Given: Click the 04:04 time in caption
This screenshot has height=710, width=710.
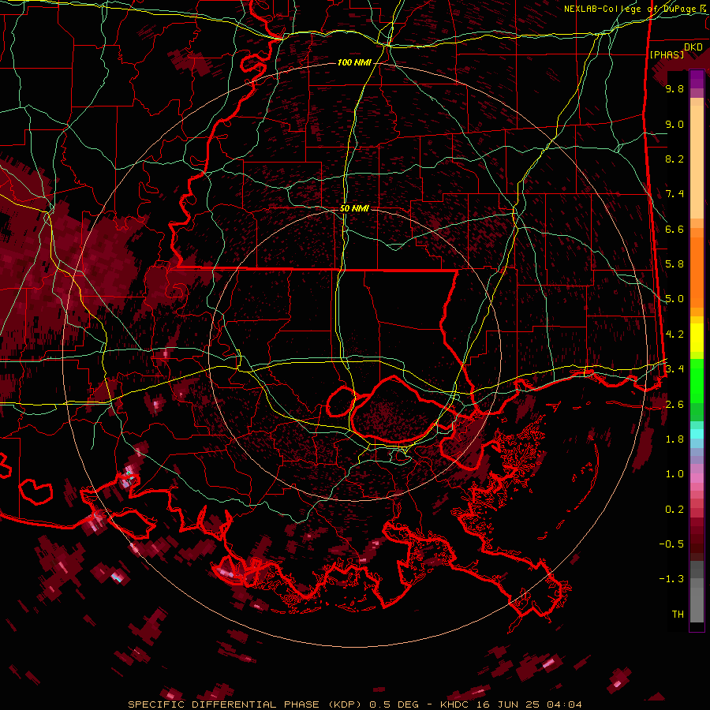Looking at the screenshot, I should point(564,704).
